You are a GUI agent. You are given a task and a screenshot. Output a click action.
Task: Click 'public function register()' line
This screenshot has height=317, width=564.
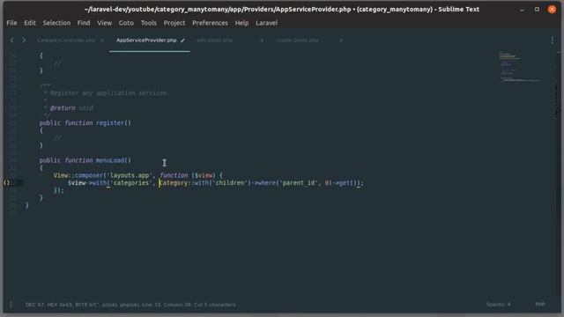[x=85, y=123]
